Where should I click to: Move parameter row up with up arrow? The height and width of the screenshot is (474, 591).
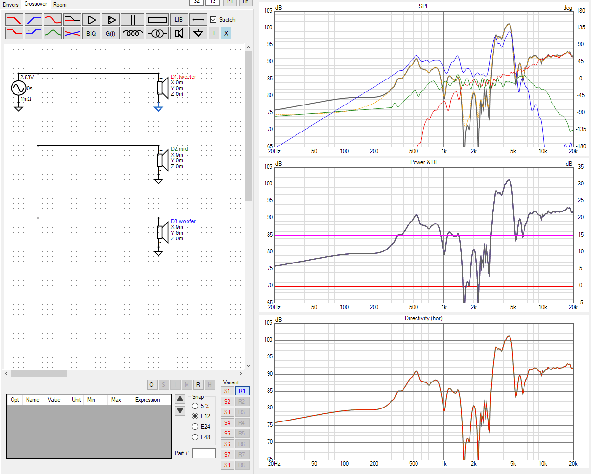[x=180, y=399]
